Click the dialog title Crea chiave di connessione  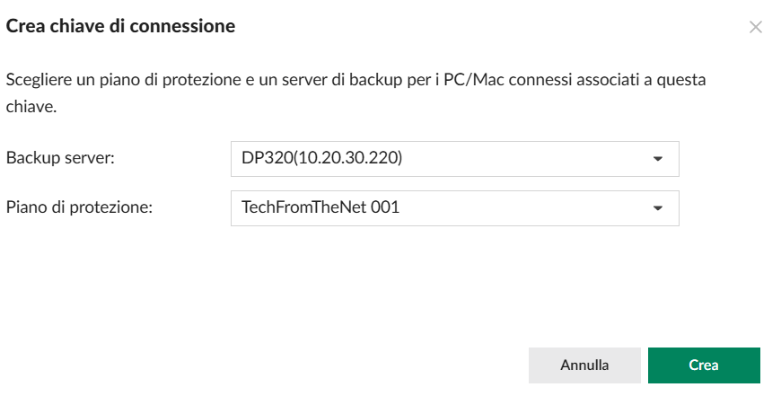121,27
